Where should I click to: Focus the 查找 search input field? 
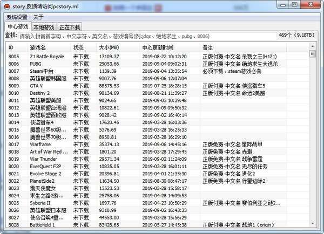pos(147,36)
